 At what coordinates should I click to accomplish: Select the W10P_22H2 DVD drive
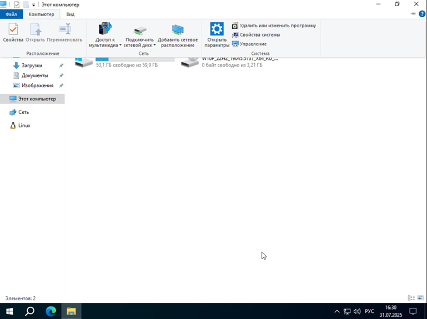pos(229,63)
